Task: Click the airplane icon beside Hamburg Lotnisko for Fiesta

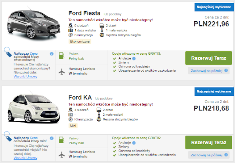Action: click(x=62, y=71)
